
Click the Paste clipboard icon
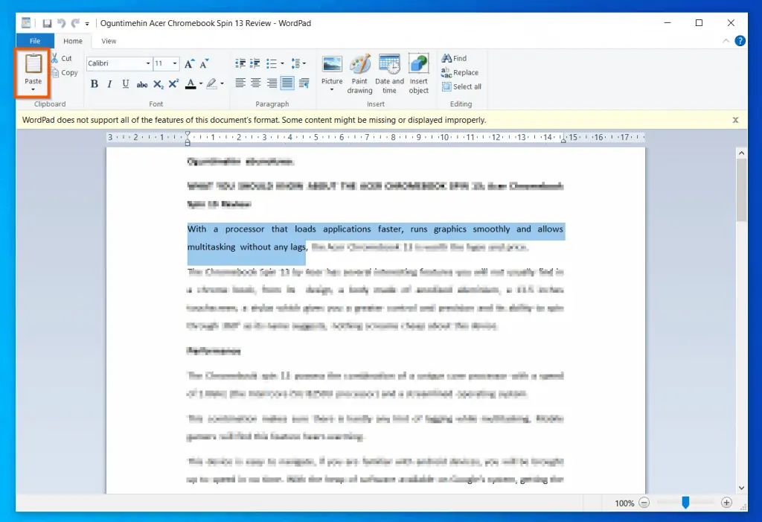pos(33,64)
